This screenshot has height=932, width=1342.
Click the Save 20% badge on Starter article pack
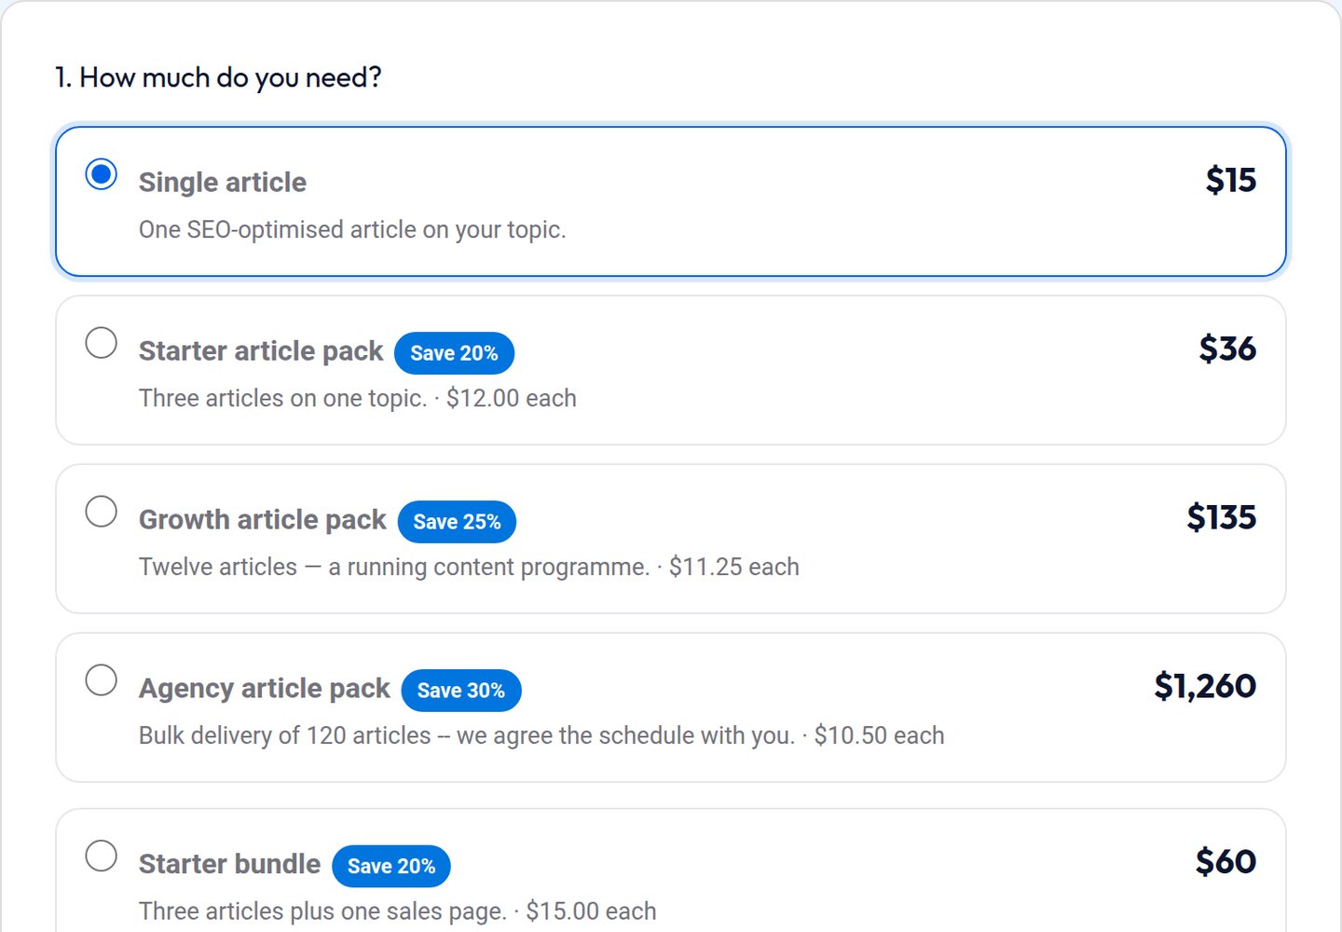pos(454,353)
